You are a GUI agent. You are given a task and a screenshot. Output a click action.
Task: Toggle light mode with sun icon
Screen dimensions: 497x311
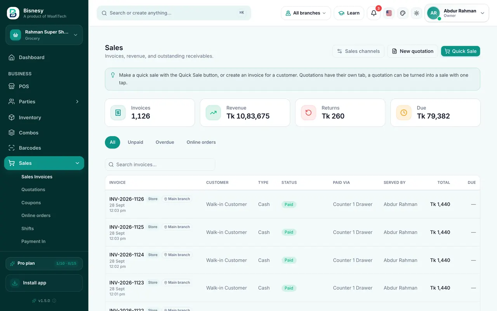tap(417, 13)
